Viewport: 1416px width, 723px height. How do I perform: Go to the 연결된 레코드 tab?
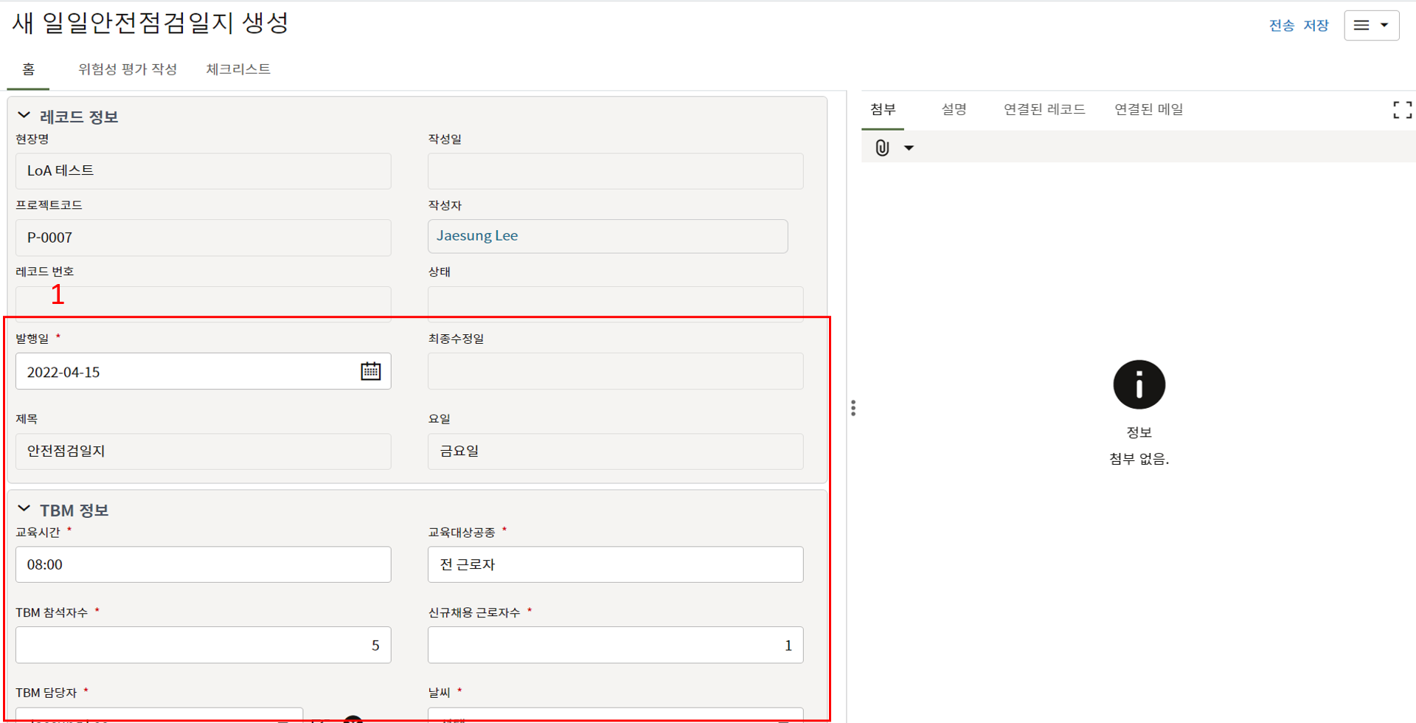1044,109
